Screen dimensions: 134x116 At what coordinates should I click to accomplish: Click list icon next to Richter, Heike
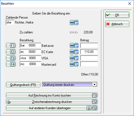(x=72, y=23)
